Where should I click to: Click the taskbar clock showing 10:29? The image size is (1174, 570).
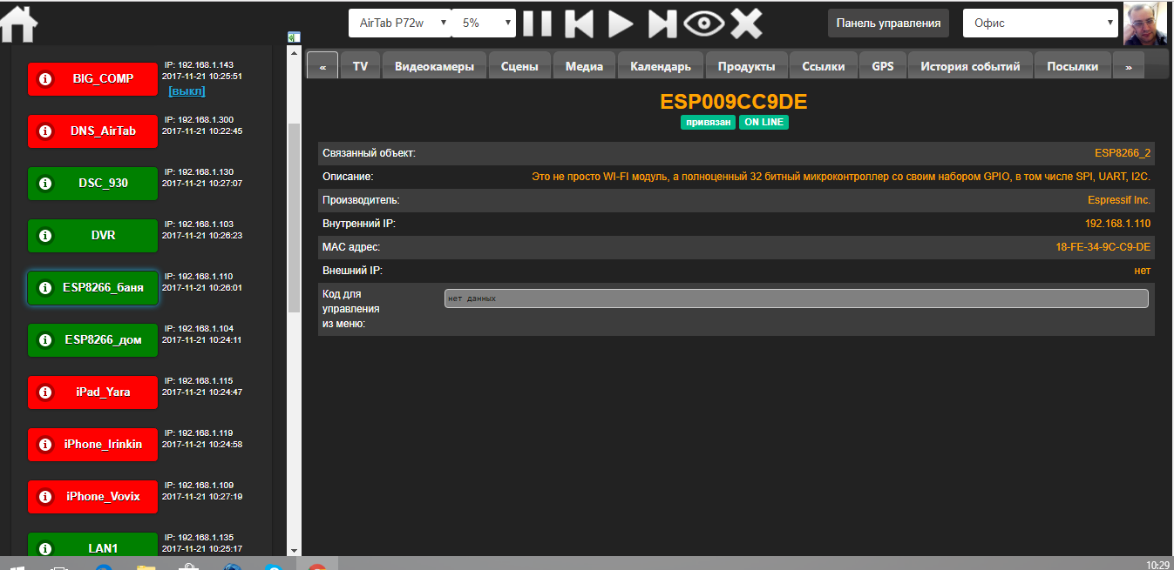[1158, 565]
